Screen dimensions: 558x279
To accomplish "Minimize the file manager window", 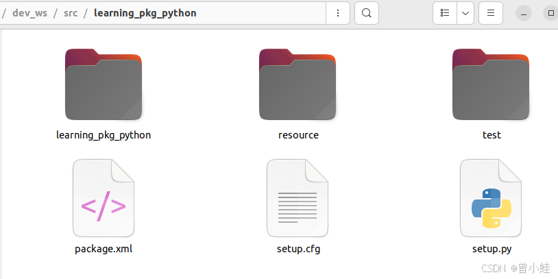I will [x=524, y=13].
